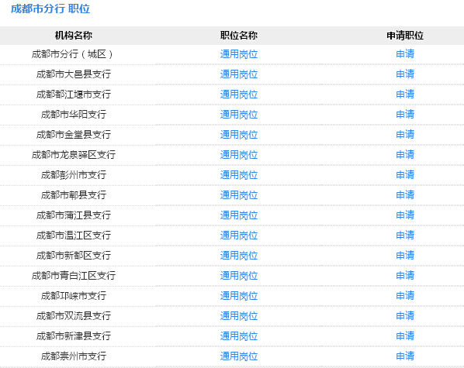
Task: Apply to 成都市金堂县支行 via 申请
Action: coord(405,135)
